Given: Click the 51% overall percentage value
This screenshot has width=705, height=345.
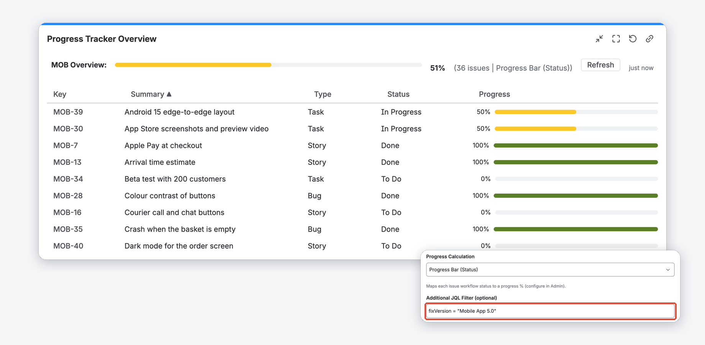Looking at the screenshot, I should 438,68.
